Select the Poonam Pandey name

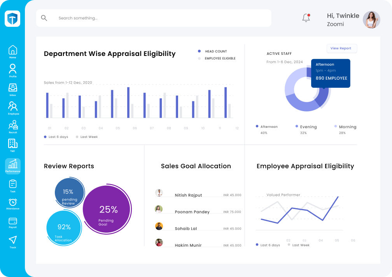(192, 212)
